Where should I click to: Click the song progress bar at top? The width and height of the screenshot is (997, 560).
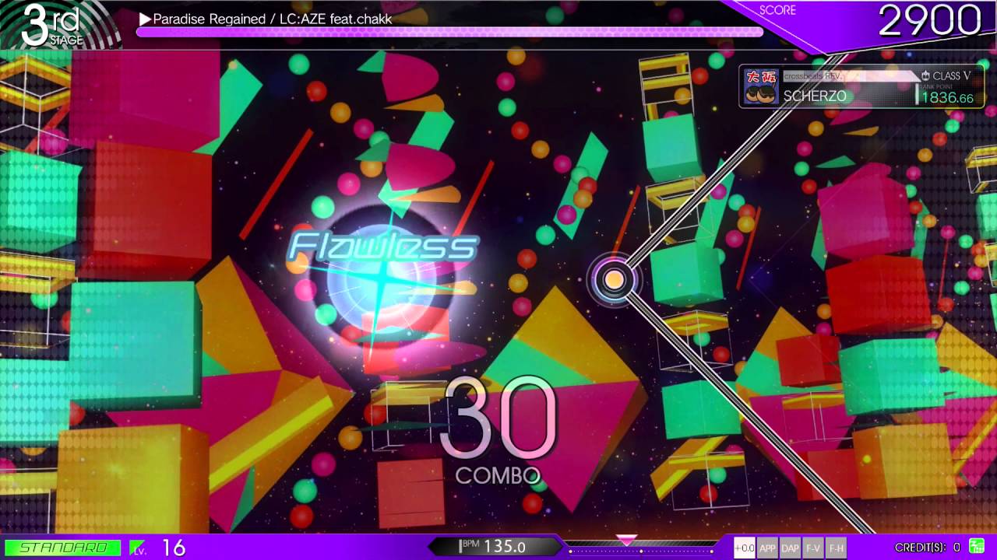coord(449,33)
